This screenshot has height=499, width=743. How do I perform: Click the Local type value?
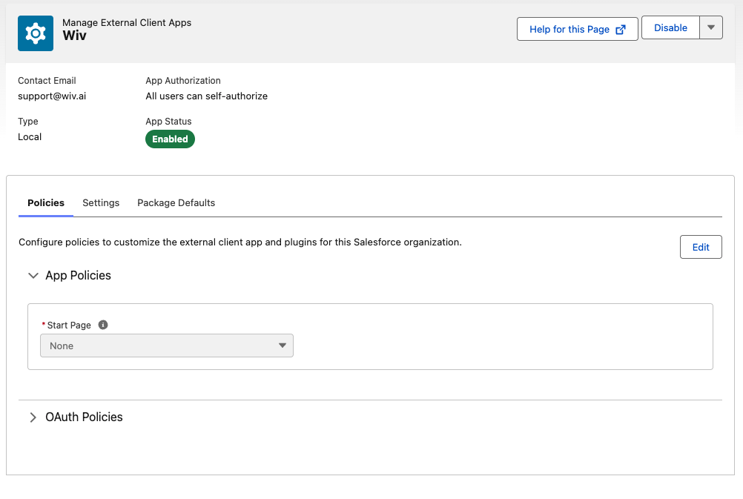30,137
